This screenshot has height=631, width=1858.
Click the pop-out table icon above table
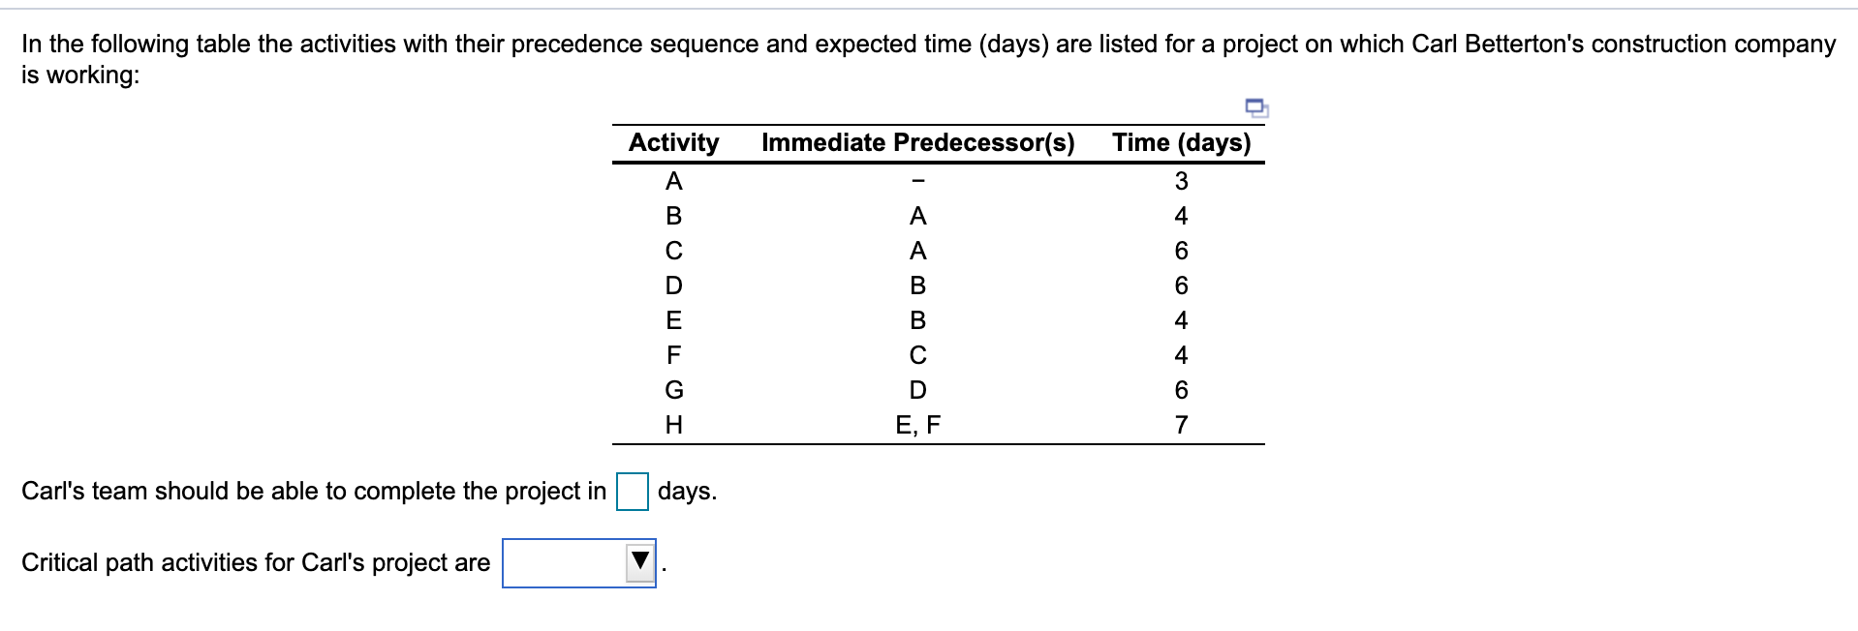tap(1255, 107)
